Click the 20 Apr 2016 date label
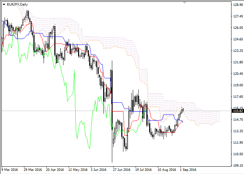 (x=55, y=170)
